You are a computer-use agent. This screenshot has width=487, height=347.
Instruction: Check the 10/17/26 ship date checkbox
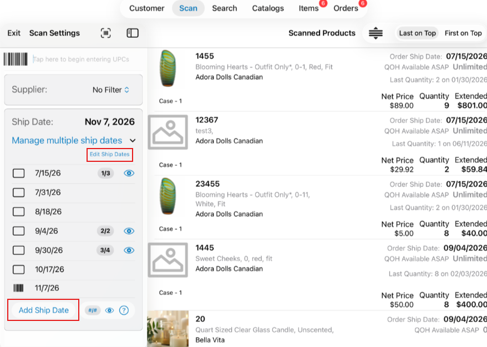pos(19,269)
